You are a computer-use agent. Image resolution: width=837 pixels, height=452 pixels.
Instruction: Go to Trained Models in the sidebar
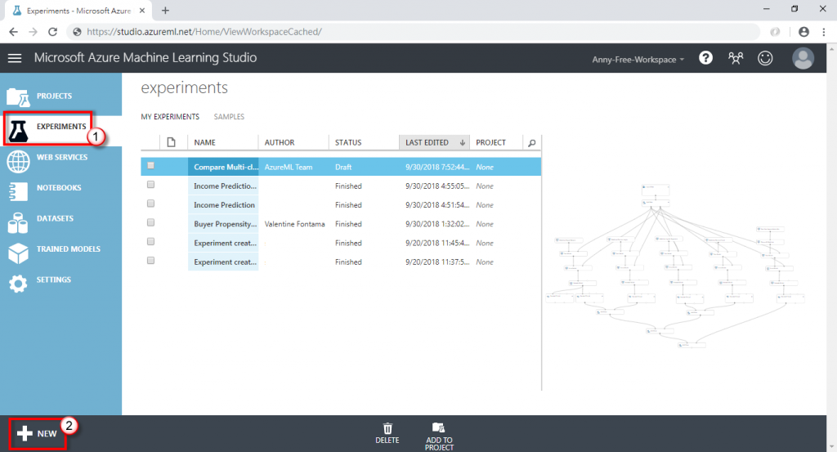[69, 248]
